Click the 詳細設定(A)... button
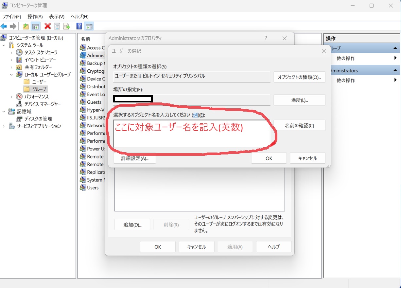Viewport: 401px width, 288px height. point(134,158)
